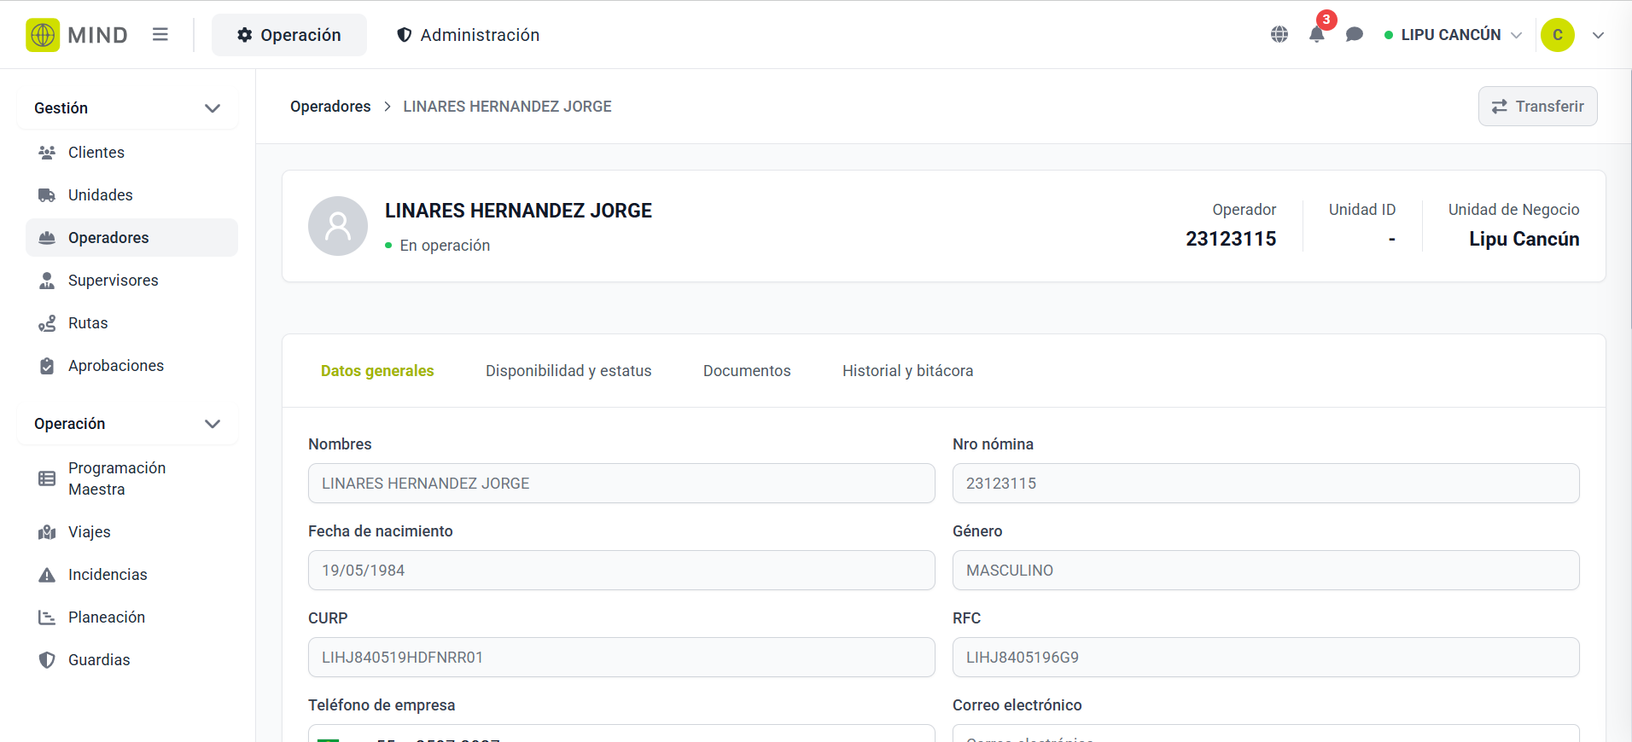1632x742 pixels.
Task: Click the Lipu Cancún business unit value
Action: point(1524,239)
